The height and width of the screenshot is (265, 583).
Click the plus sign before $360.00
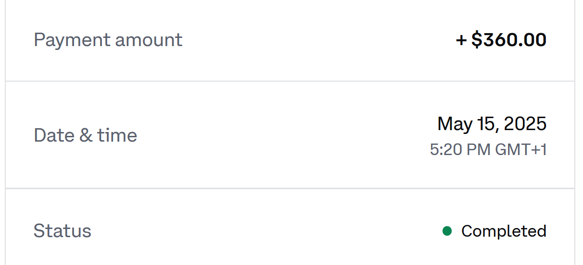click(x=461, y=40)
